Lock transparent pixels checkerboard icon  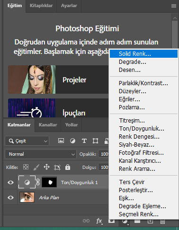26,167
